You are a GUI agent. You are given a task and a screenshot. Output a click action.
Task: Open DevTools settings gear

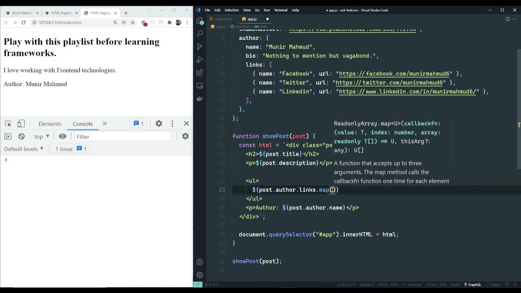pos(159,123)
